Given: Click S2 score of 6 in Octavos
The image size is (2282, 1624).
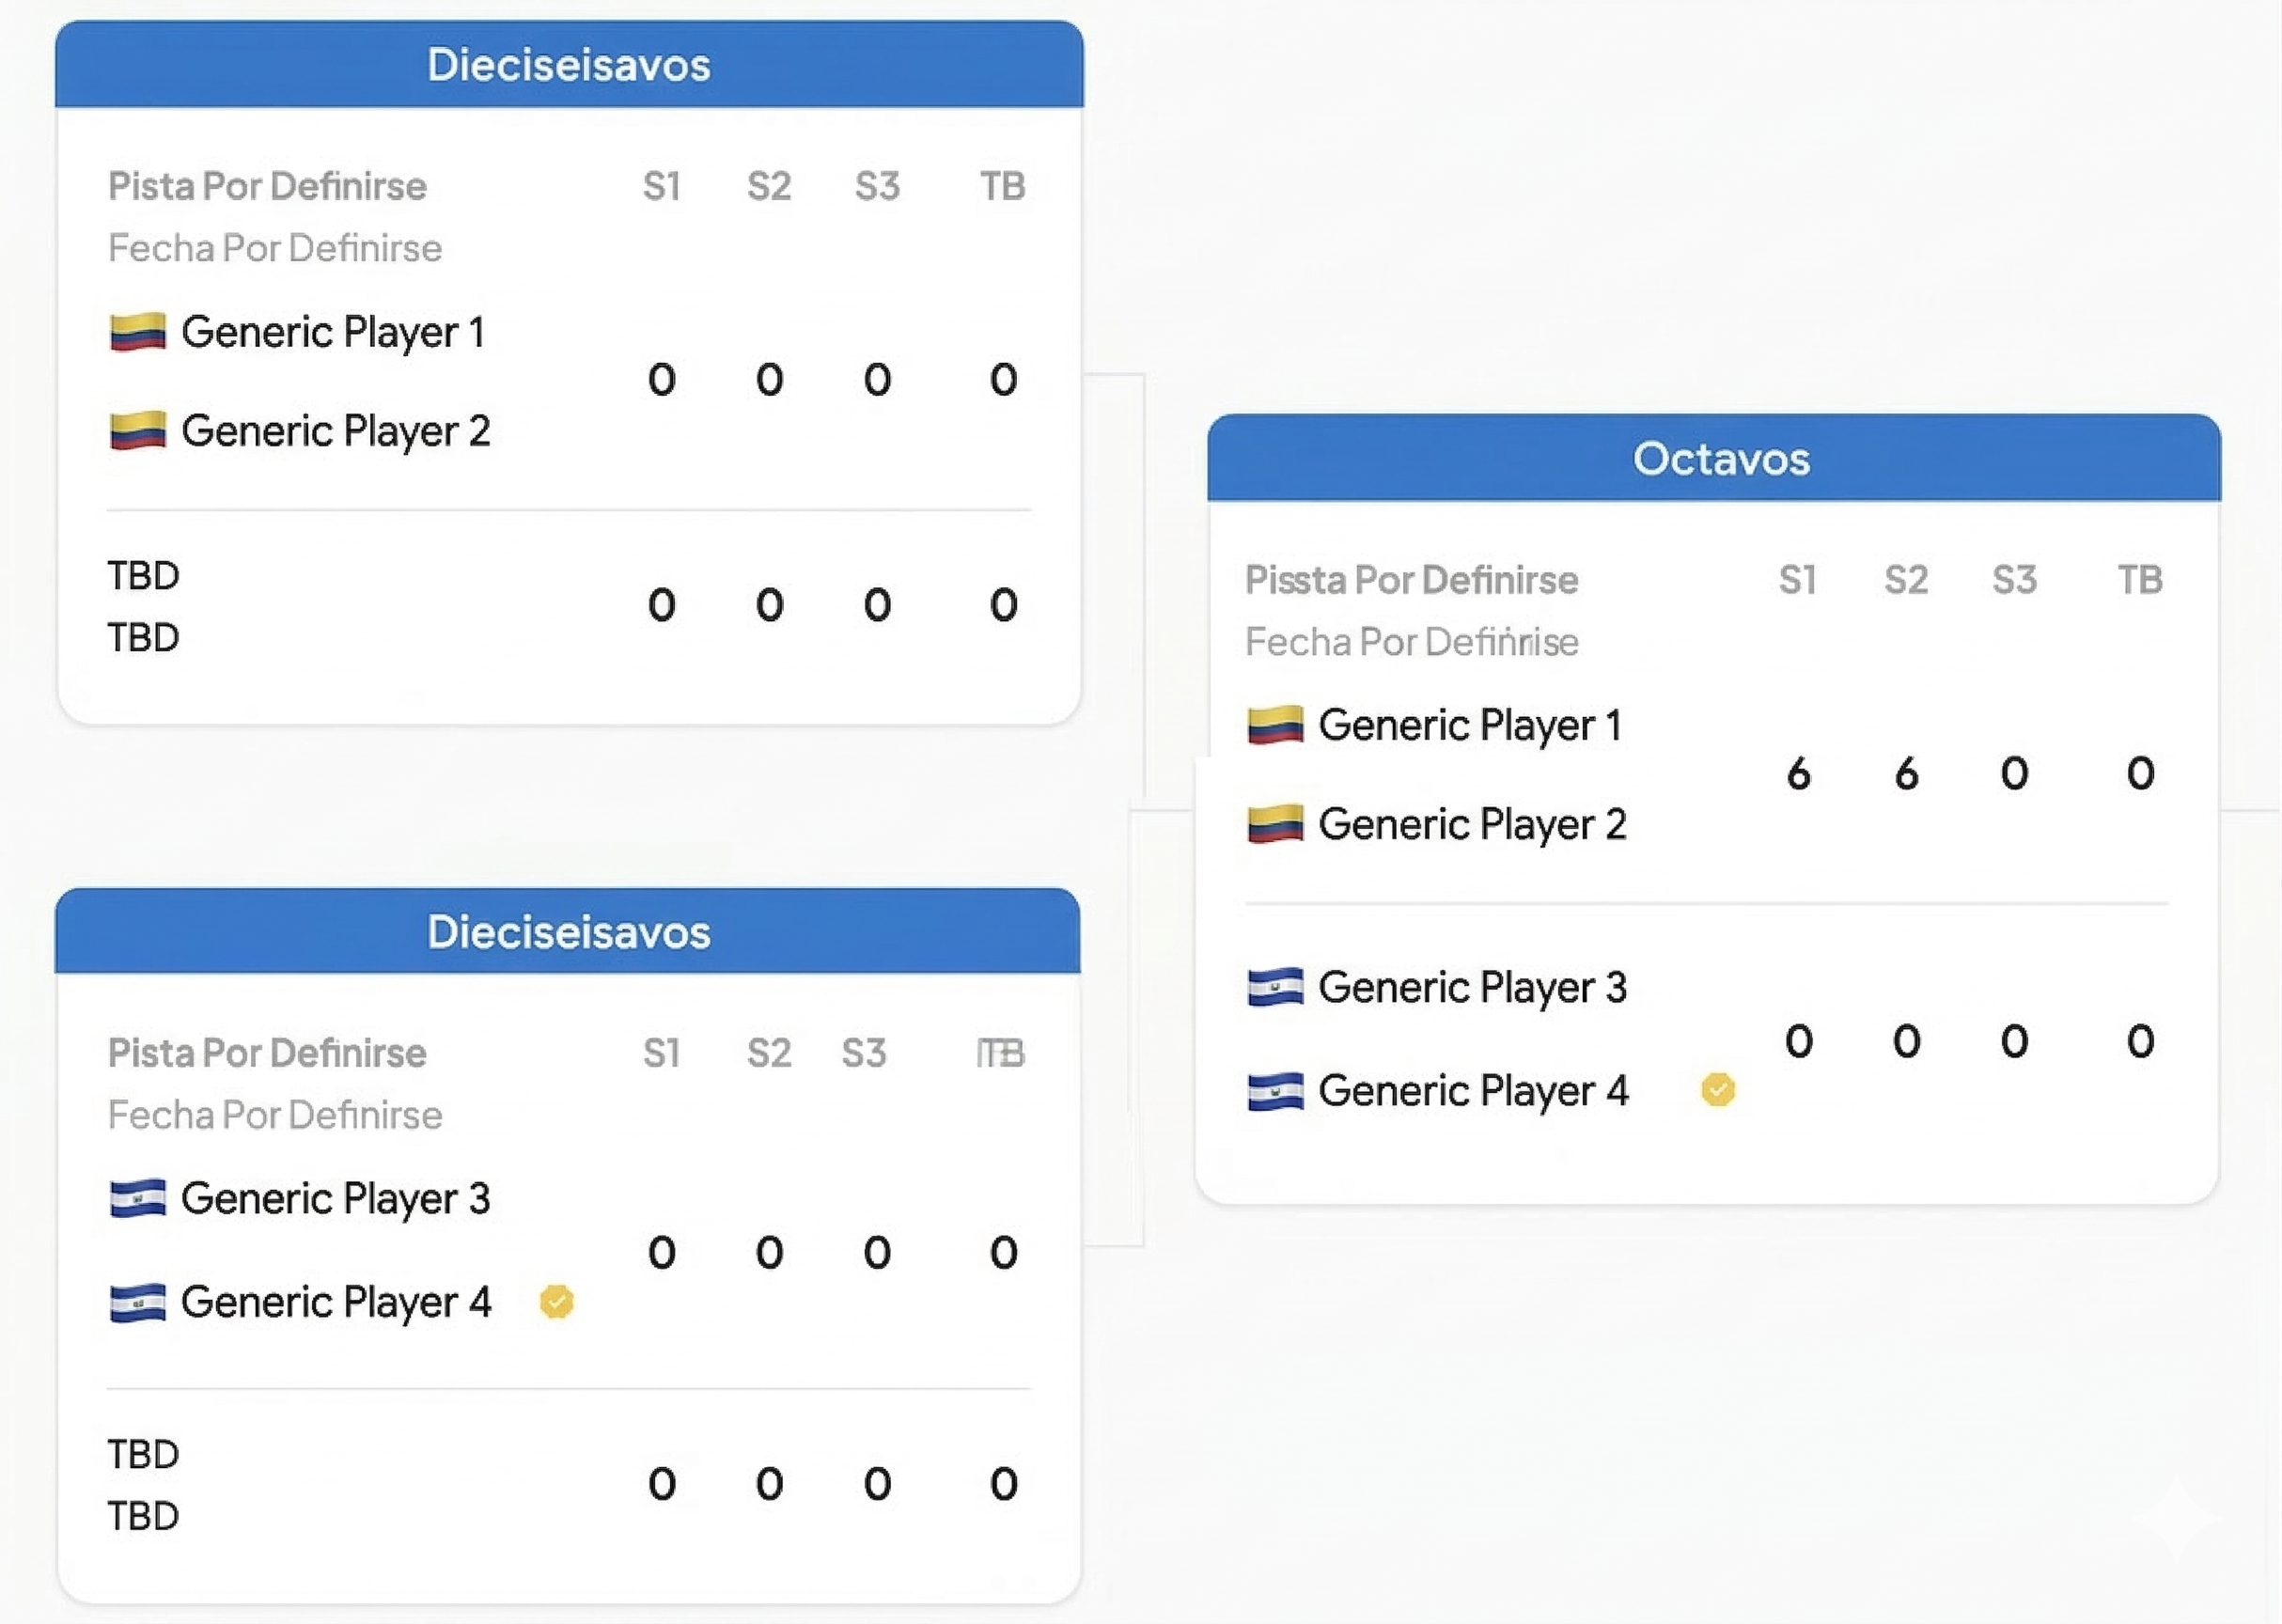Looking at the screenshot, I should tap(1906, 774).
